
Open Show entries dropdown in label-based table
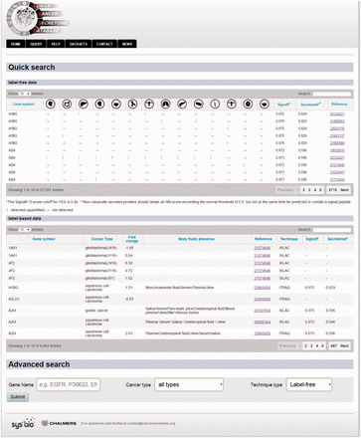(25, 230)
